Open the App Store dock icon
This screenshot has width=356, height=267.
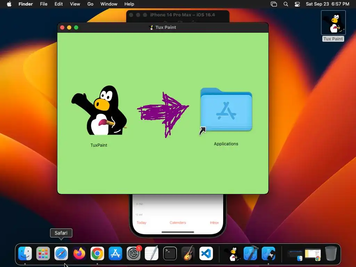coord(115,253)
